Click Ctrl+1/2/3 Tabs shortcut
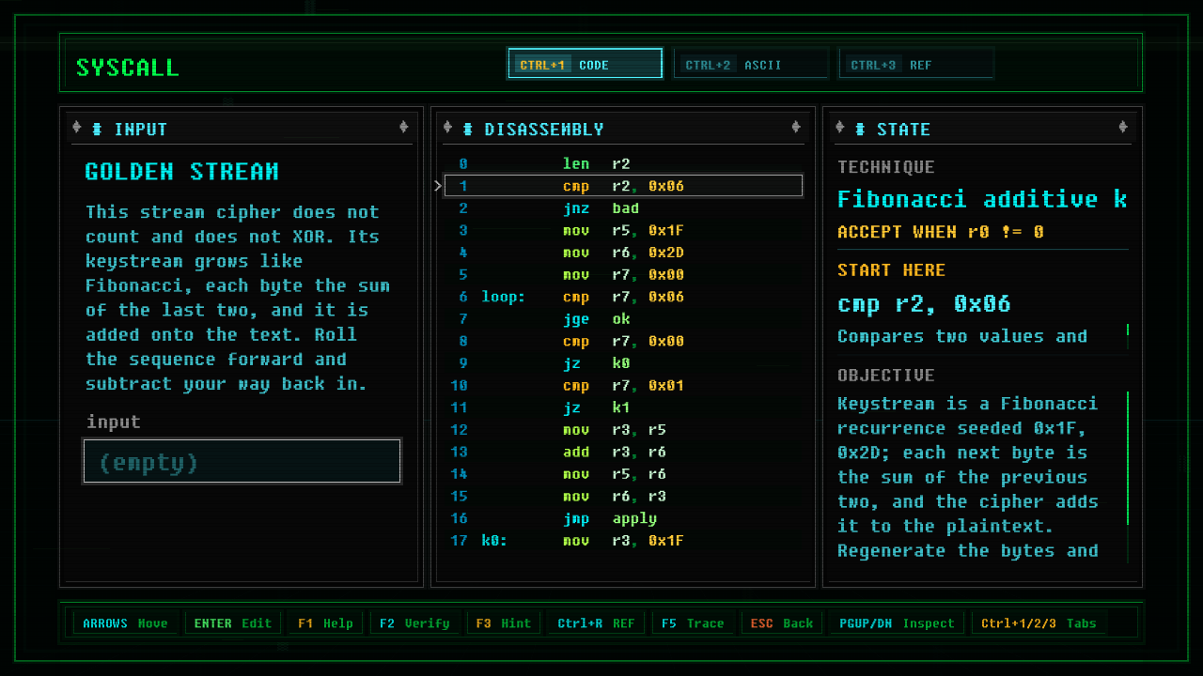 (1040, 622)
